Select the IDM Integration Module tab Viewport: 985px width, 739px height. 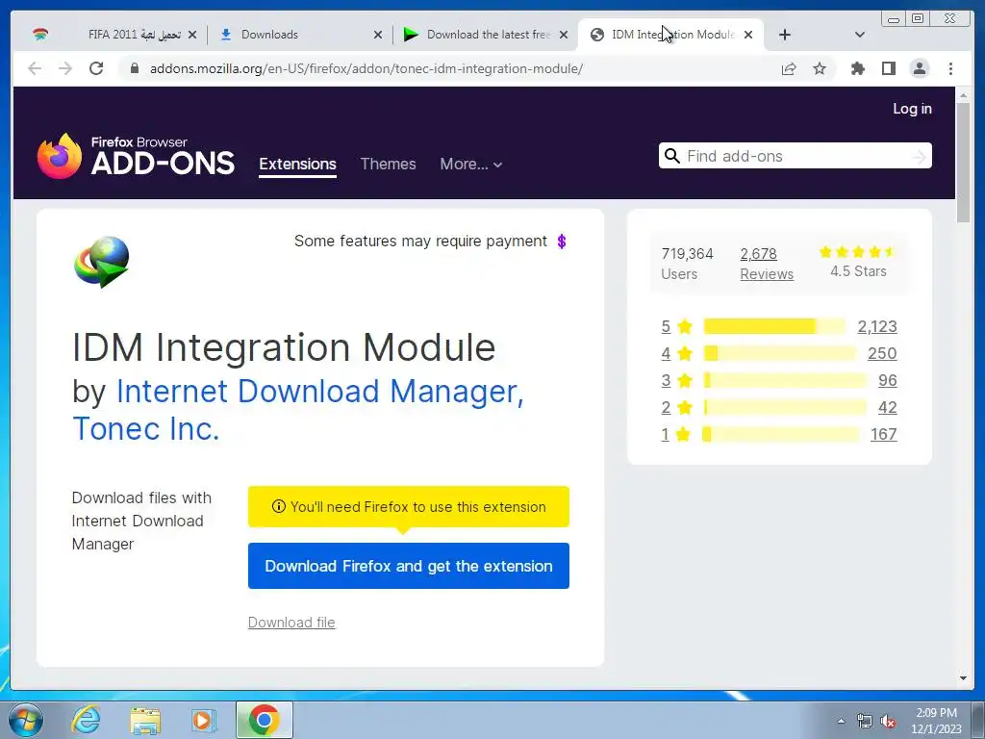coord(670,35)
